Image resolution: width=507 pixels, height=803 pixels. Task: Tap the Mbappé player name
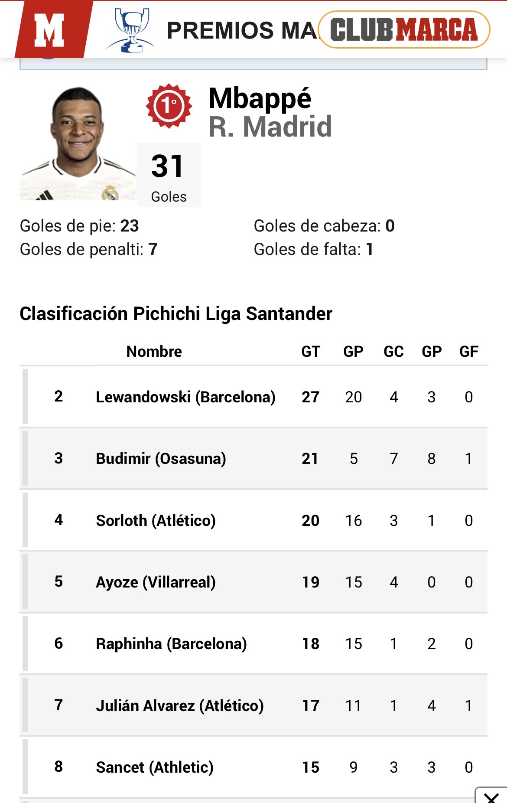(260, 98)
